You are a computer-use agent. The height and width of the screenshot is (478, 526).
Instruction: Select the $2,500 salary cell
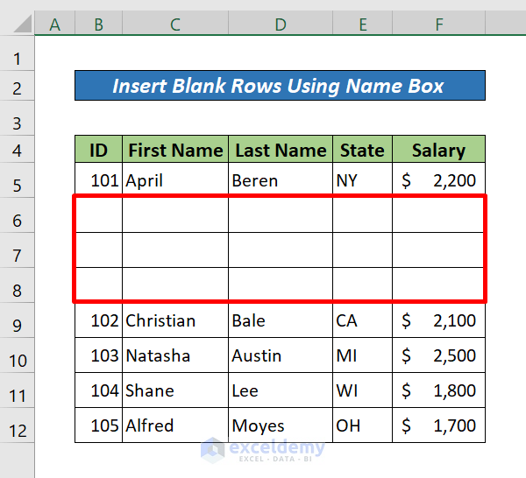tap(439, 355)
